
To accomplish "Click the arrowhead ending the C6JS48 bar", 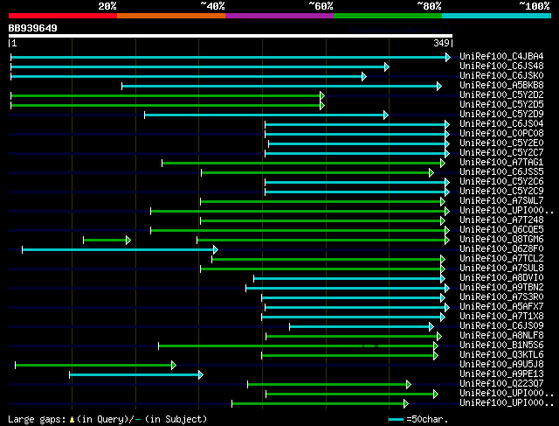I will click(x=386, y=66).
